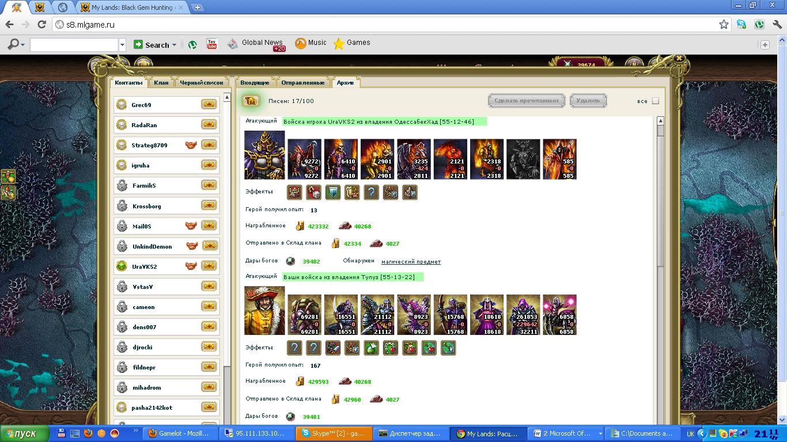The height and width of the screenshot is (442, 787).
Task: Click envelope icon for fildnepr
Action: (209, 367)
